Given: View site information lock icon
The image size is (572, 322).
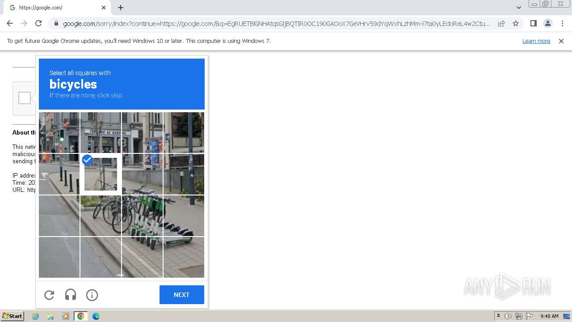Looking at the screenshot, I should (x=56, y=23).
